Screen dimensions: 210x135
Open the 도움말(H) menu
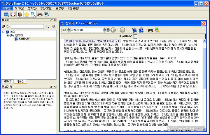pos(73,8)
